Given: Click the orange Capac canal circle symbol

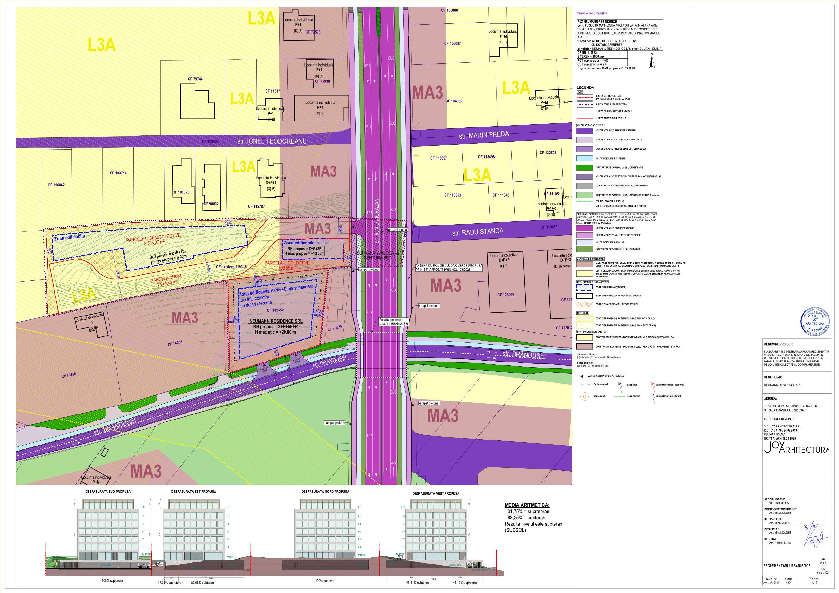Looking at the screenshot, I should 585,396.
